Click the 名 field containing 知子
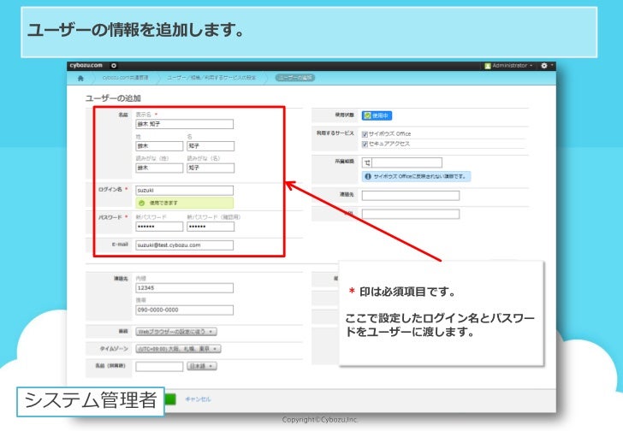The image size is (623, 431). [211, 146]
